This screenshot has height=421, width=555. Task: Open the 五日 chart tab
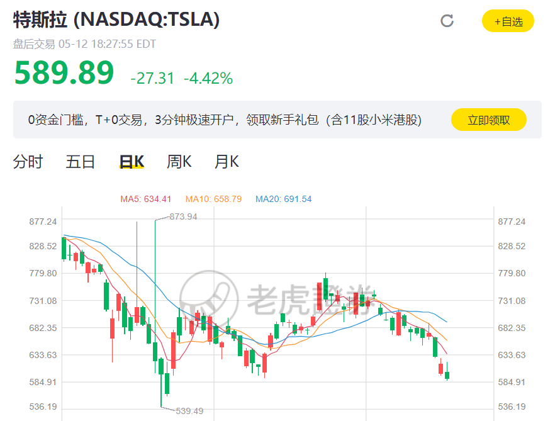click(81, 162)
